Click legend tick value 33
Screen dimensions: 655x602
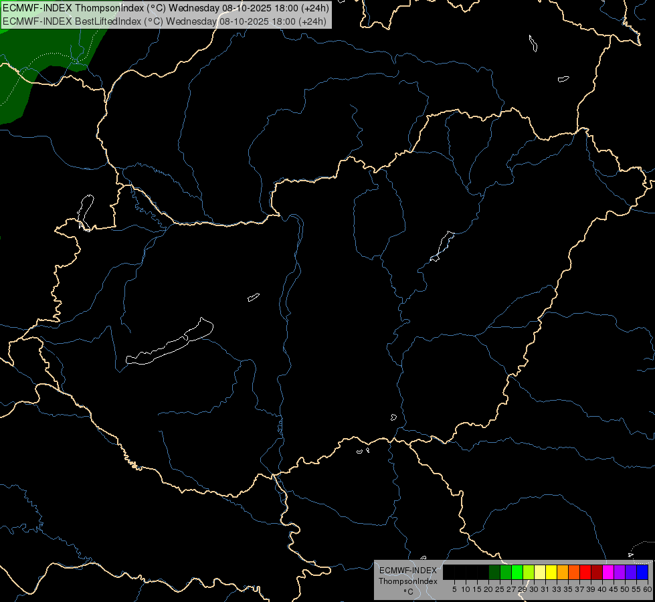point(557,589)
